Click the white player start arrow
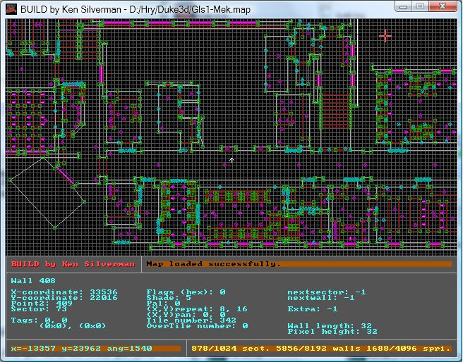This screenshot has width=463, height=362. click(232, 161)
